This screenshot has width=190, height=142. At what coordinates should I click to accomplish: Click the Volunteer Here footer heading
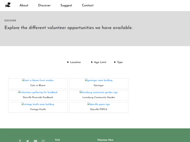tap(105, 140)
